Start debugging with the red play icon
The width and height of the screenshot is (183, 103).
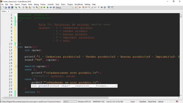point(80,7)
